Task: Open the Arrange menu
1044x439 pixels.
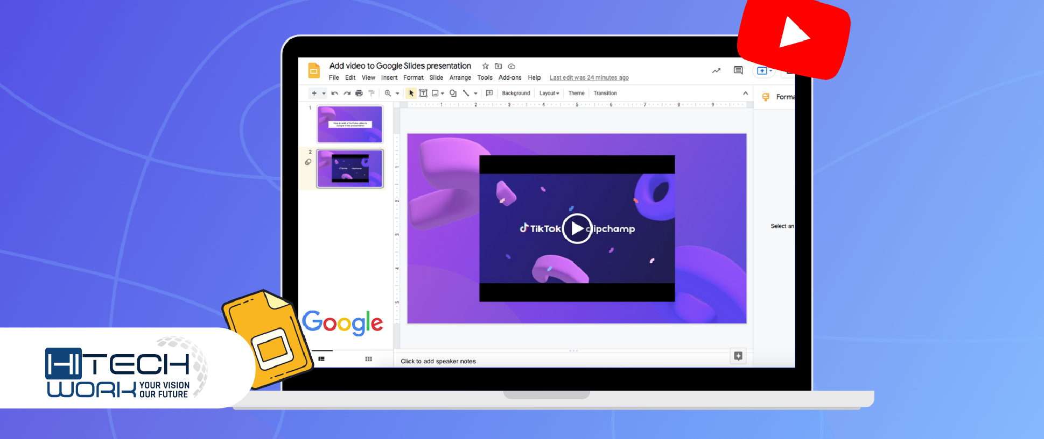Action: point(460,78)
